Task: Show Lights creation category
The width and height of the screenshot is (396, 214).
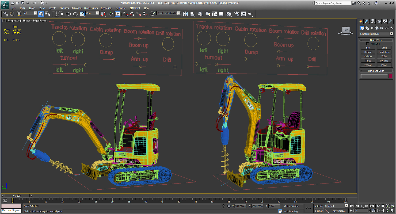Action: 372,28
